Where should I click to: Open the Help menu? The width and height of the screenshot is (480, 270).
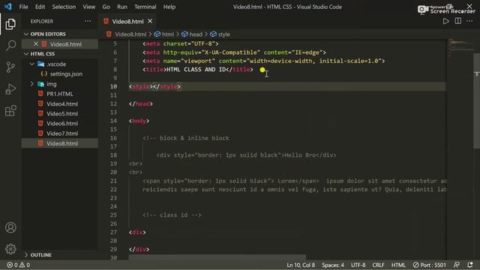click(x=169, y=7)
